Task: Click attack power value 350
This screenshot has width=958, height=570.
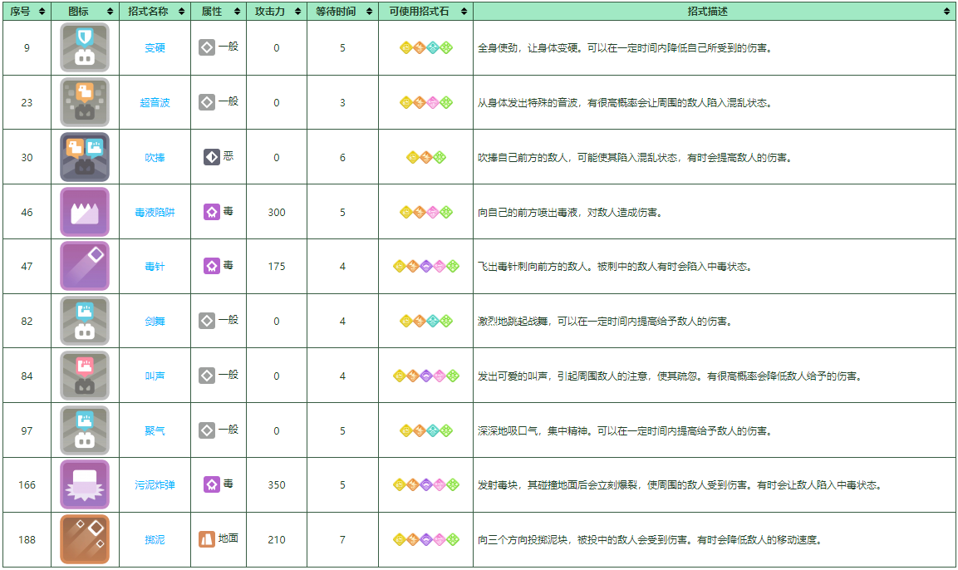Action: click(276, 485)
